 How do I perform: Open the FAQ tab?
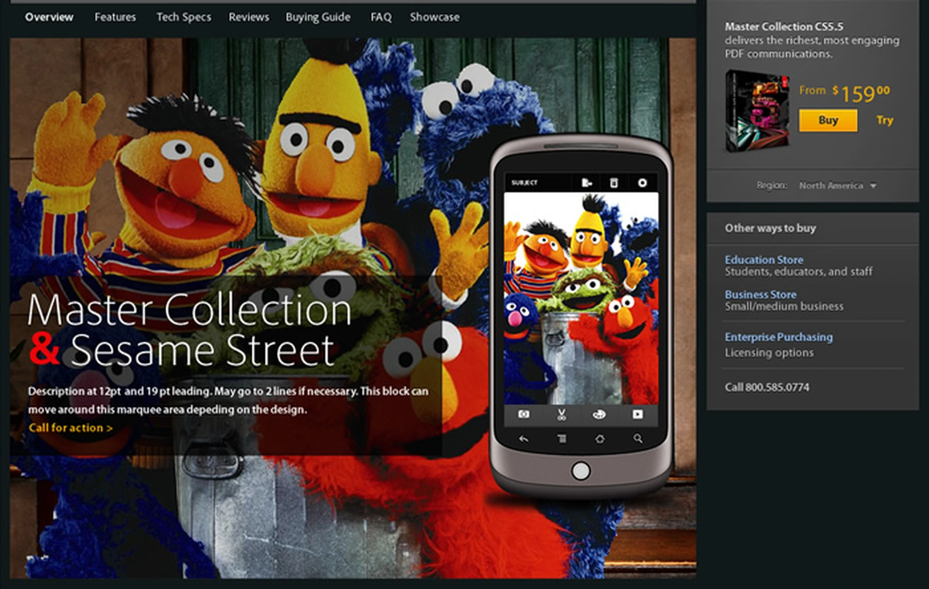click(381, 17)
